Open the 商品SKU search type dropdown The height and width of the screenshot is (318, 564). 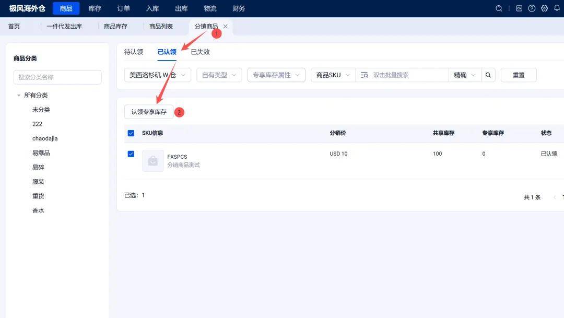pos(333,75)
